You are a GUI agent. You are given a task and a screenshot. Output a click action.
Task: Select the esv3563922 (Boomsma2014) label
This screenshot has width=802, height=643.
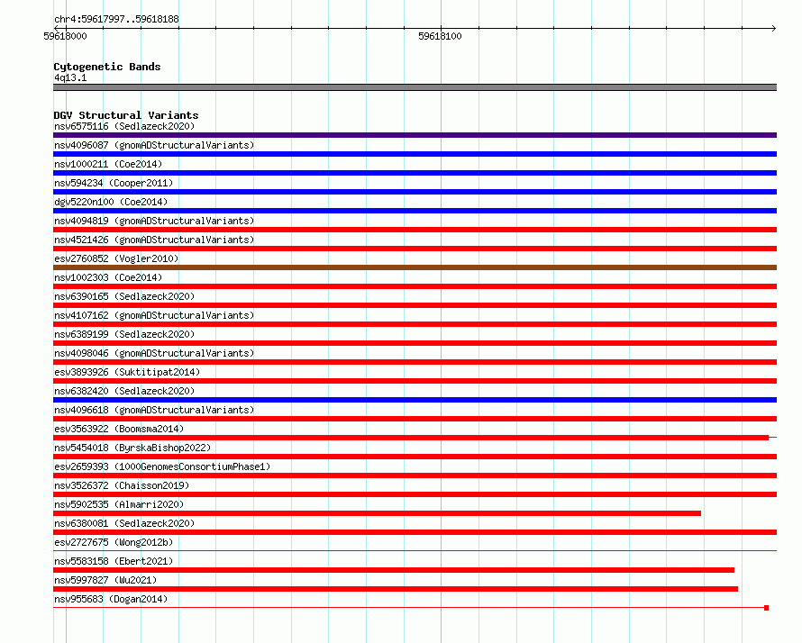(119, 429)
